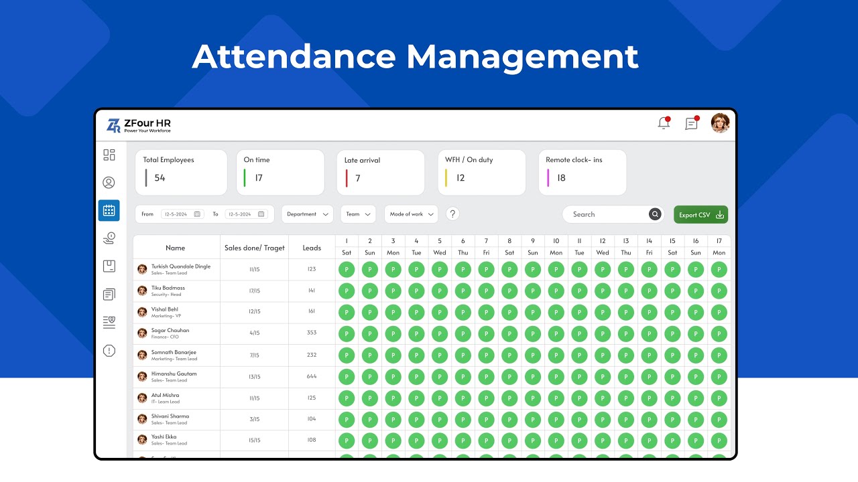Expand the Department dropdown

[308, 214]
